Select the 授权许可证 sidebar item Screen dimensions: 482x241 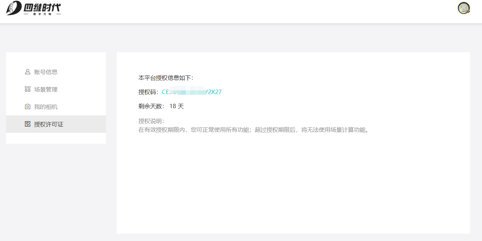pos(49,124)
